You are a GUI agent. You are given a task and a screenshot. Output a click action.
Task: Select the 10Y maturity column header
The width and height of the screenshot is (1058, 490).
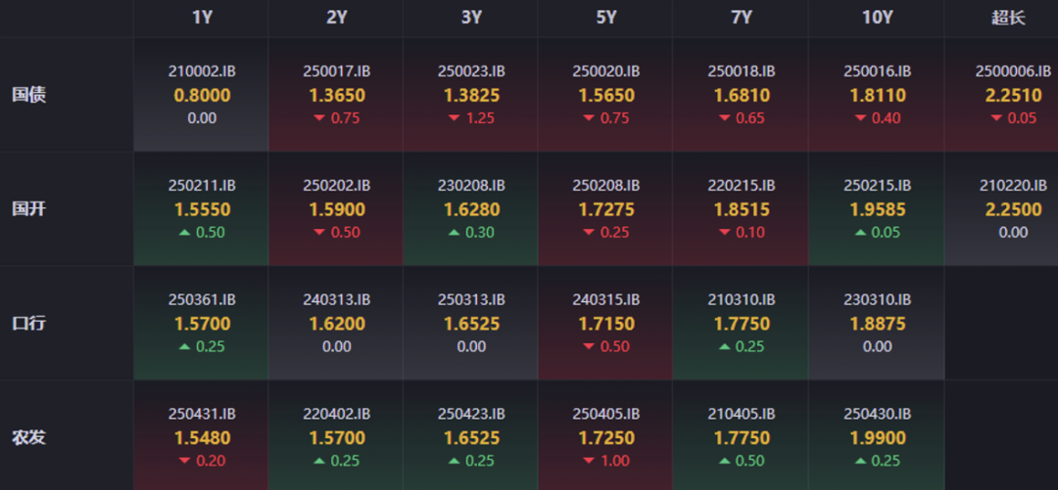(877, 18)
